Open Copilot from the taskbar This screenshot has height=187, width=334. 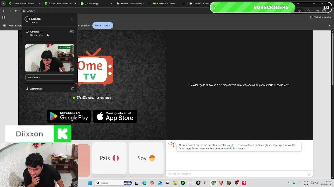tap(152, 183)
